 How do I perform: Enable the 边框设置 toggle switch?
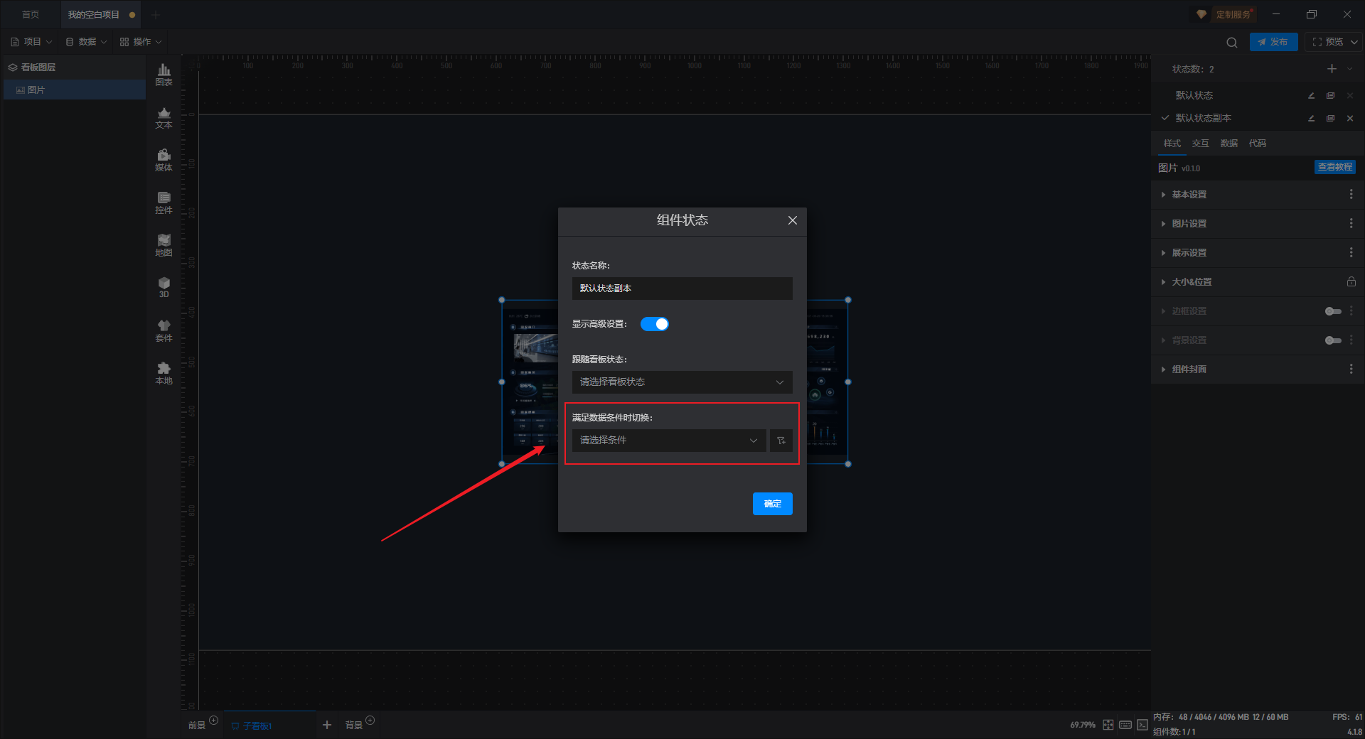1333,311
